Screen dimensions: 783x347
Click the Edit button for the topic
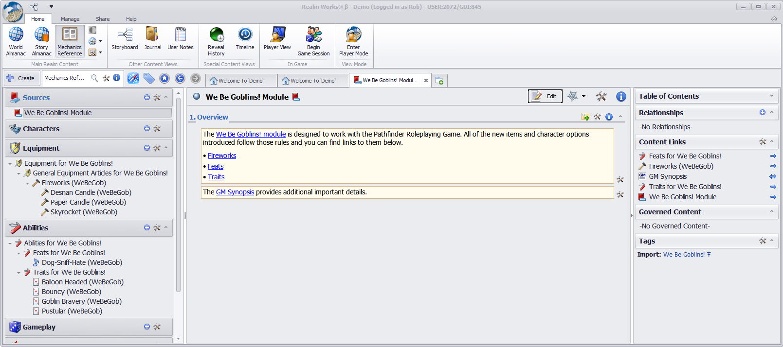pos(545,96)
